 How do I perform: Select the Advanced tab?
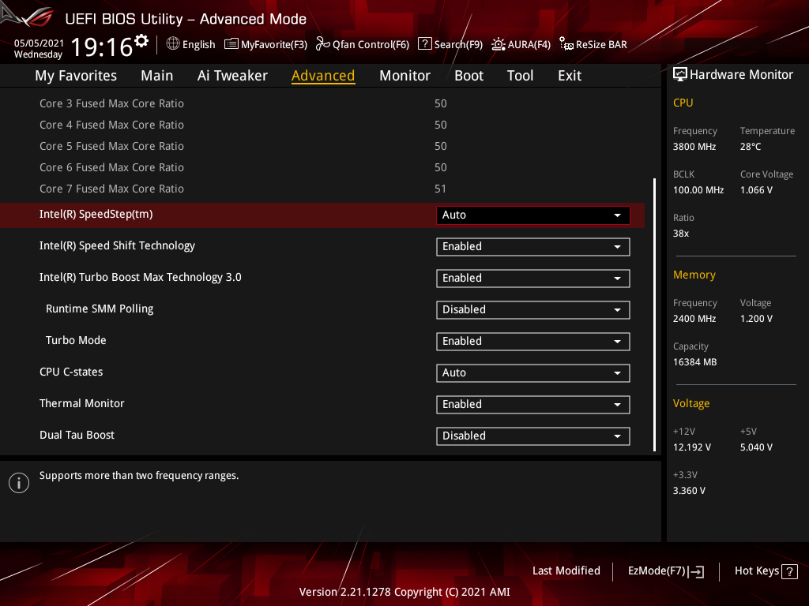[323, 76]
